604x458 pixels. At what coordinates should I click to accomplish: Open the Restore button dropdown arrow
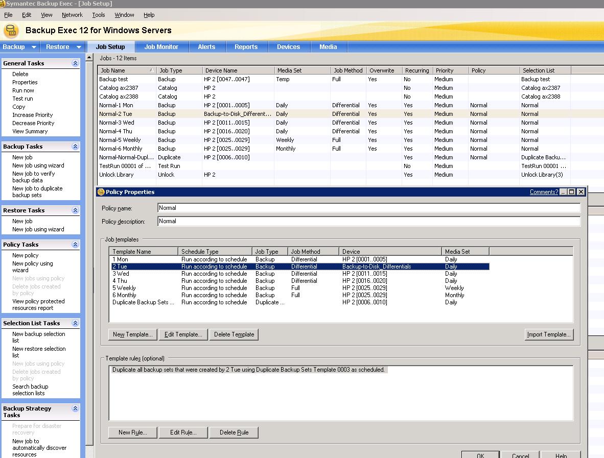[79, 47]
